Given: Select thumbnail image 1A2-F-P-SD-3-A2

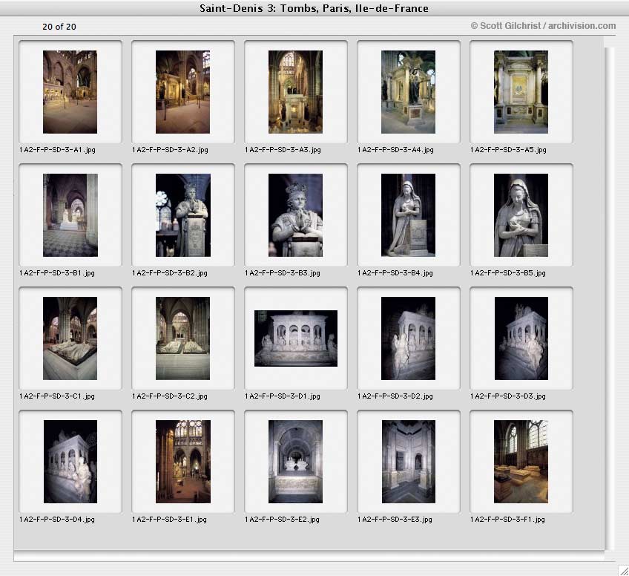Looking at the screenshot, I should tap(183, 92).
